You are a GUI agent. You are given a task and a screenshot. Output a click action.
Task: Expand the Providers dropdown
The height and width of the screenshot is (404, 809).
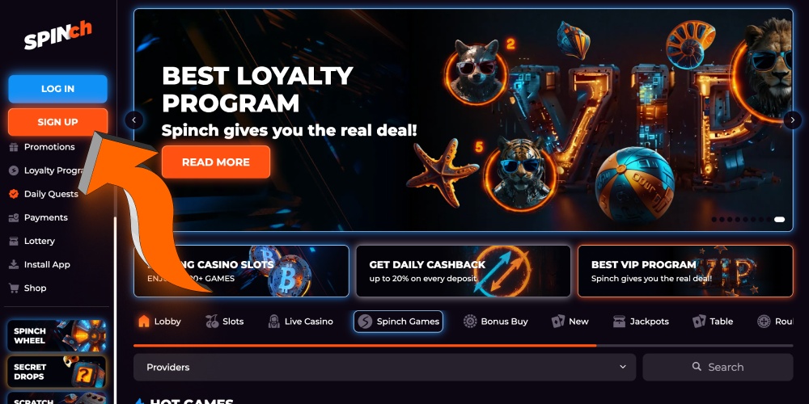tap(385, 368)
